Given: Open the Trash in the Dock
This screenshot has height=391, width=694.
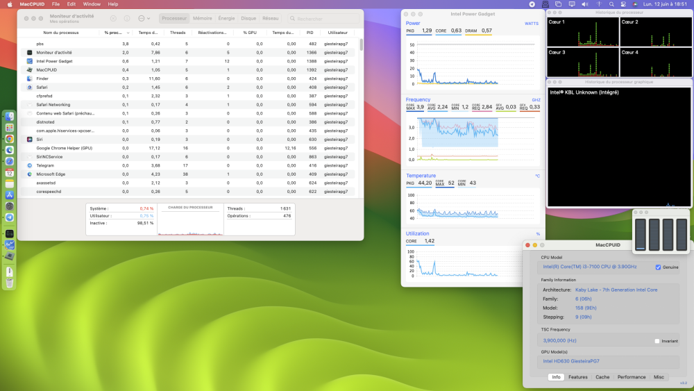Looking at the screenshot, I should (x=9, y=283).
